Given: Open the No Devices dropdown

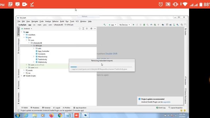Looking at the screenshot, I should [125, 25].
